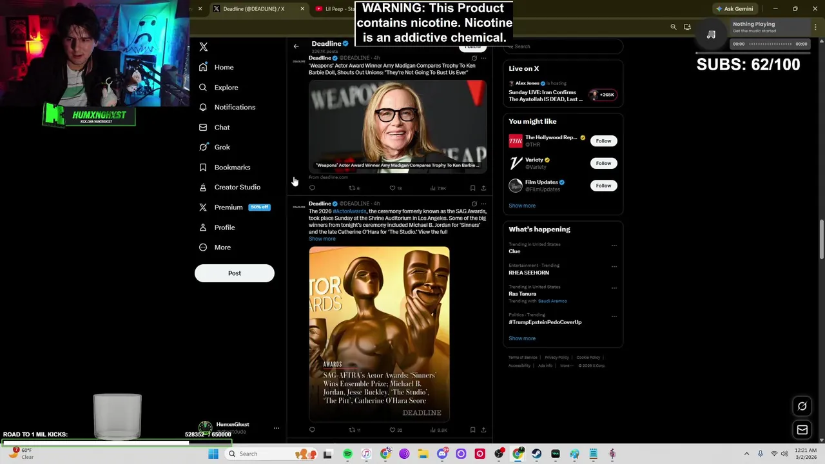
Task: Open Discord from the taskbar
Action: [442, 454]
